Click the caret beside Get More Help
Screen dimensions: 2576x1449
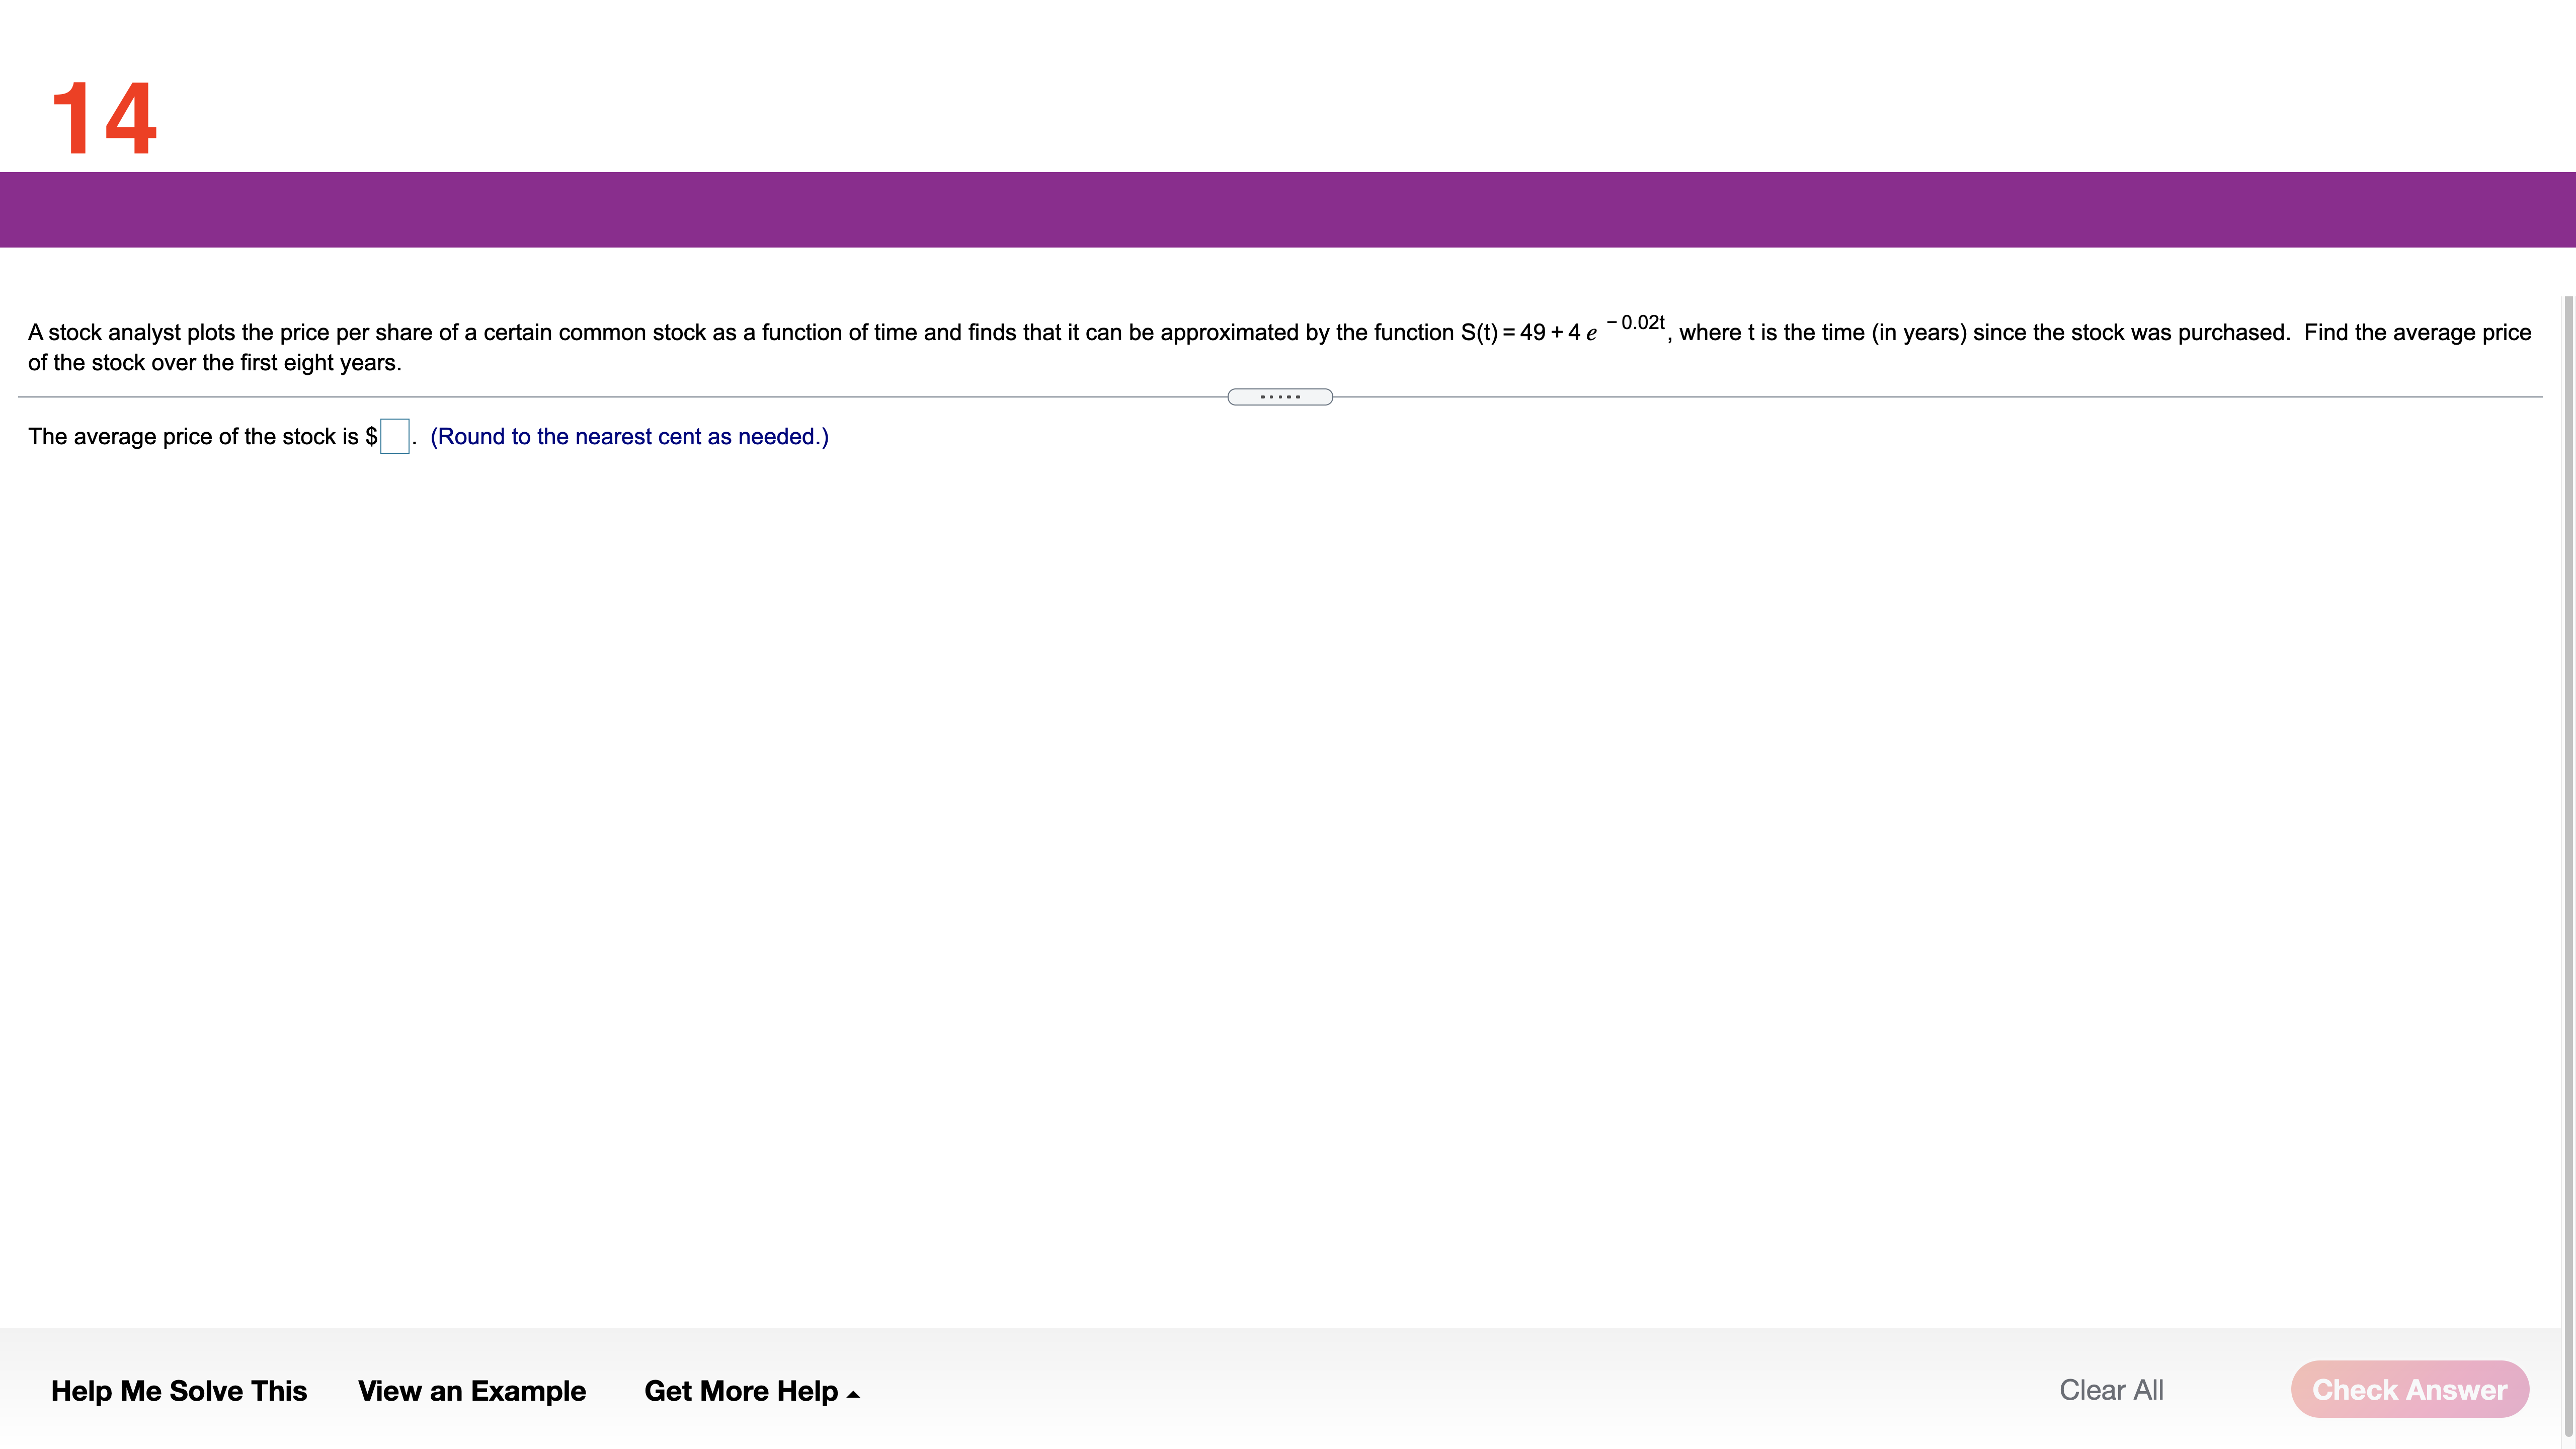coord(853,1394)
